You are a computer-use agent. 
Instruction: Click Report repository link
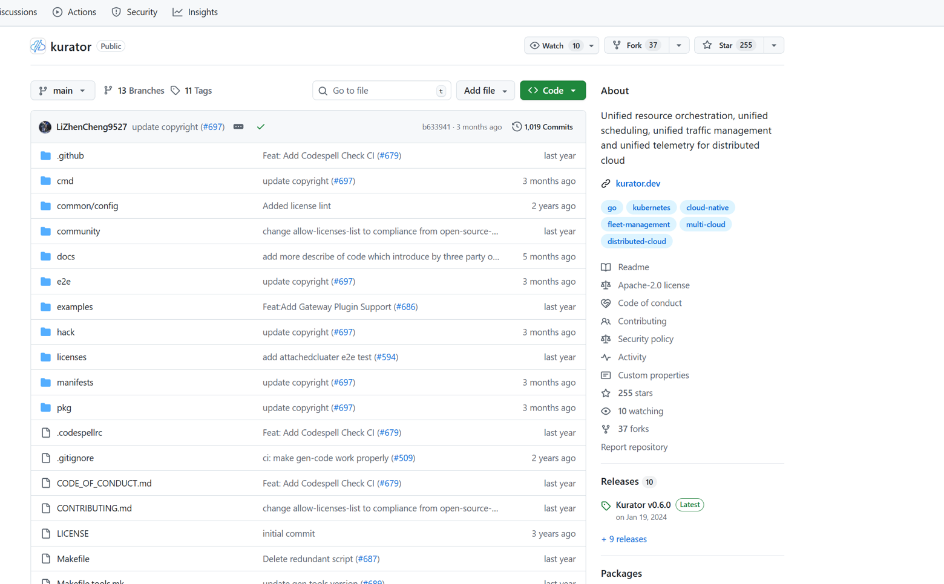click(634, 447)
